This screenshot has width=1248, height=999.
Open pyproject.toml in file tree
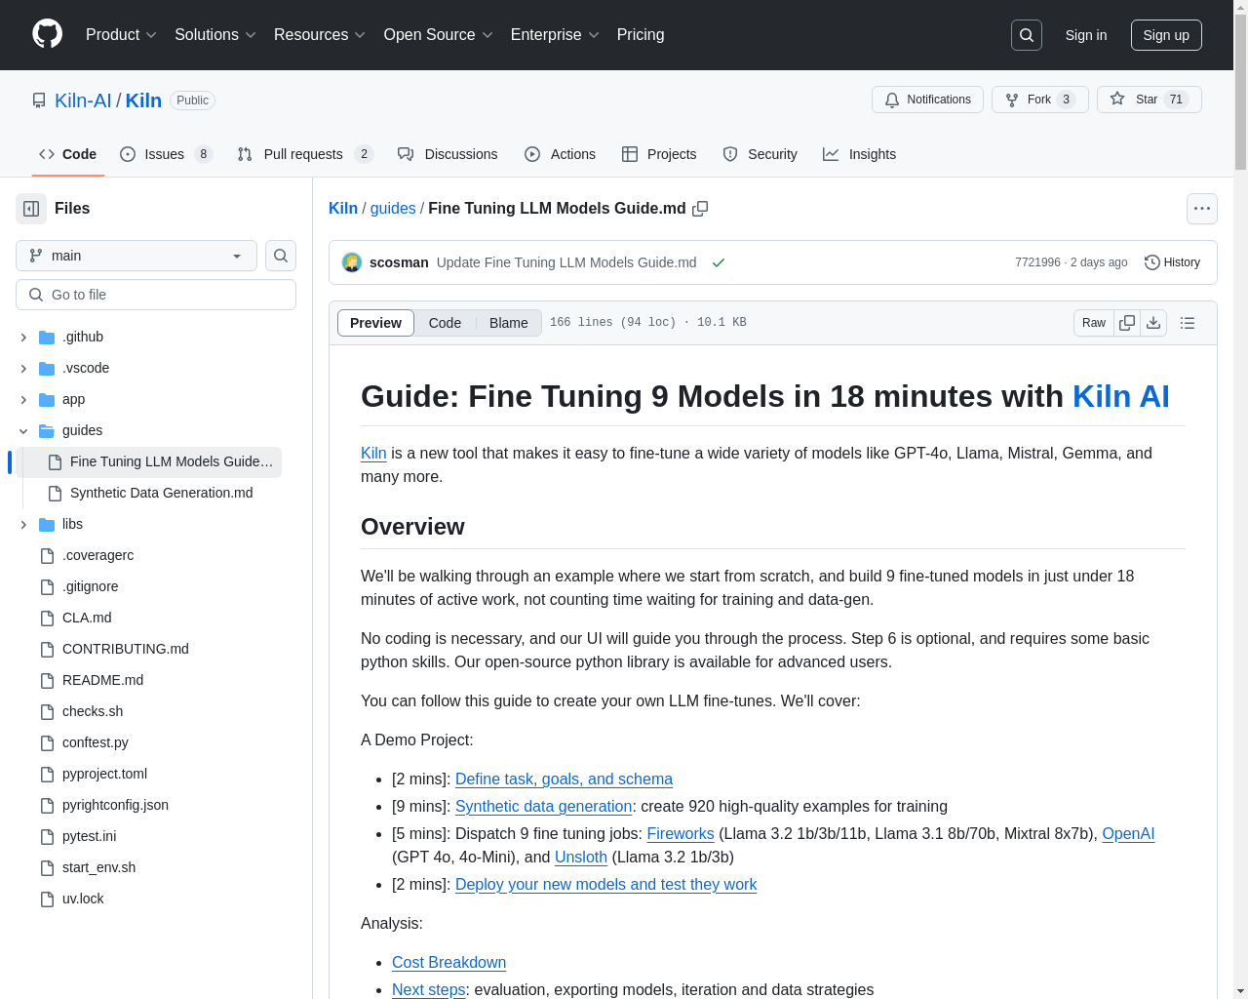pyautogui.click(x=148, y=775)
